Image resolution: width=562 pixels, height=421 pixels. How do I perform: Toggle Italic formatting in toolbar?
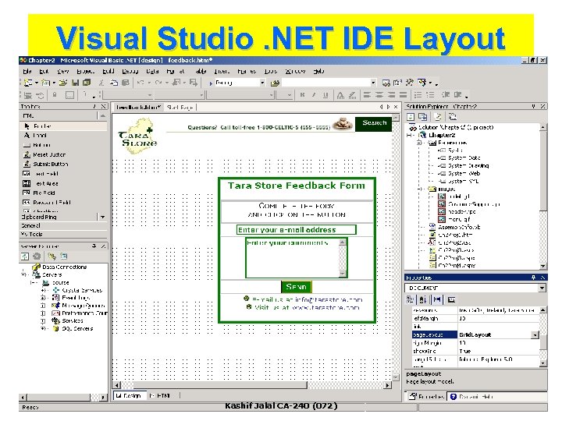click(314, 95)
